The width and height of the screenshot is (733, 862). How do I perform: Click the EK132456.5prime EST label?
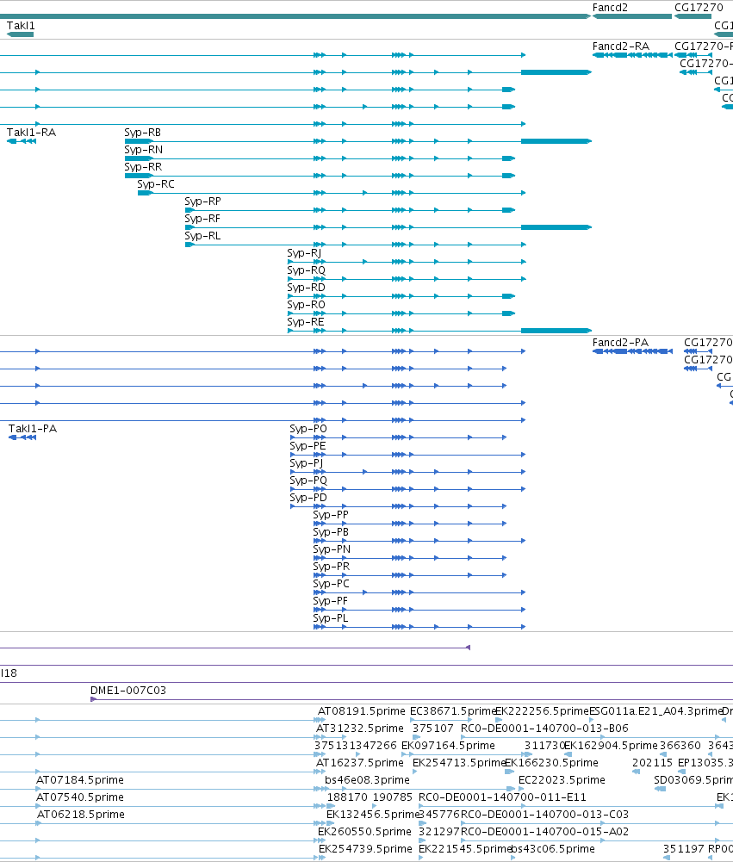pyautogui.click(x=373, y=814)
